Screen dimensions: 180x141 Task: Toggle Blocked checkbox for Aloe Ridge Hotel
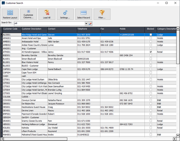[151, 34]
